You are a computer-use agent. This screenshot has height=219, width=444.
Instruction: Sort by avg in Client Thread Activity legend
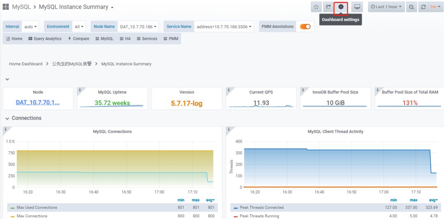click(433, 200)
